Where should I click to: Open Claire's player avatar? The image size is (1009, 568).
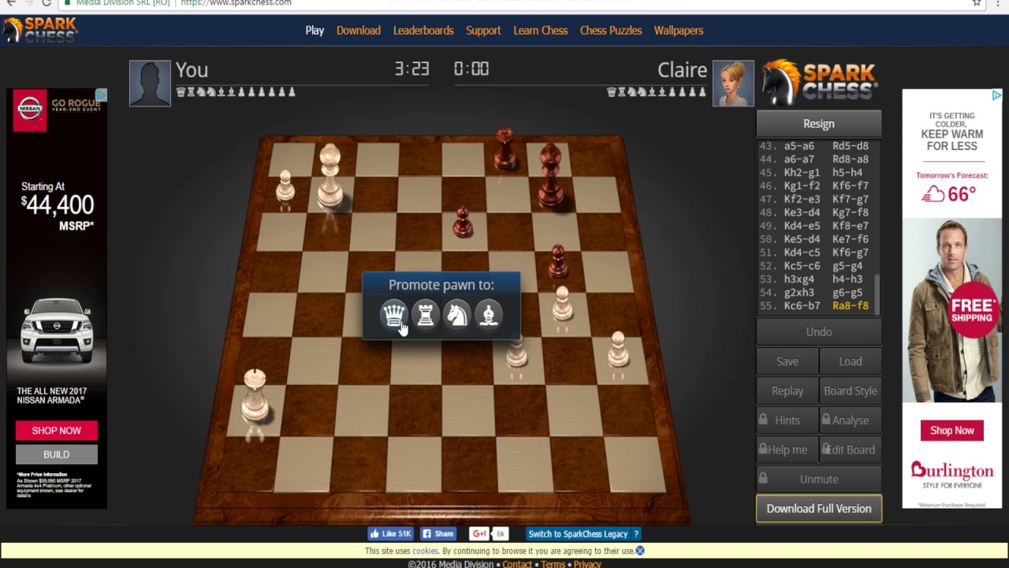click(x=733, y=83)
